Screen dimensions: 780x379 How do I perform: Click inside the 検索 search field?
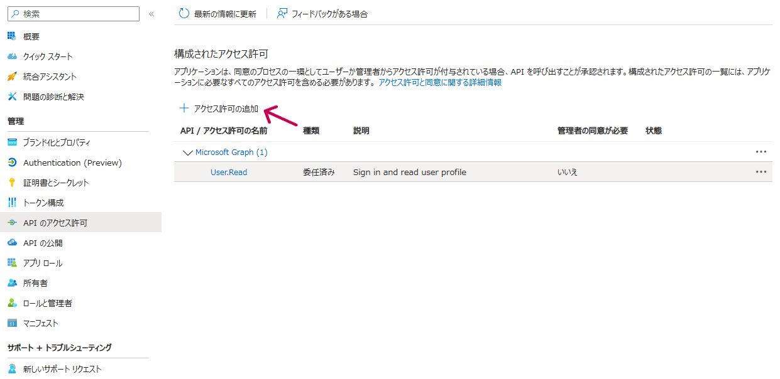(72, 13)
